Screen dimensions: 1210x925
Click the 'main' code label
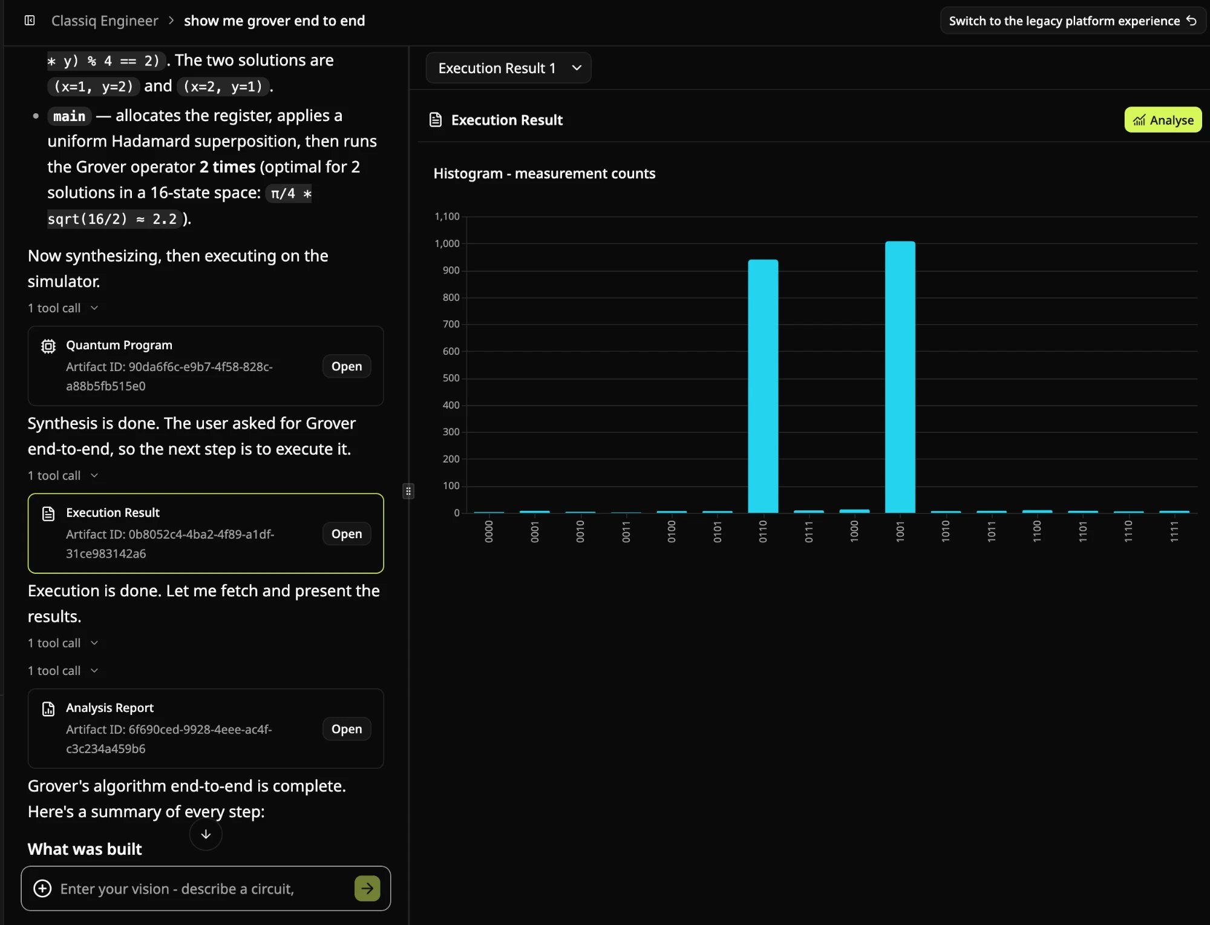69,116
